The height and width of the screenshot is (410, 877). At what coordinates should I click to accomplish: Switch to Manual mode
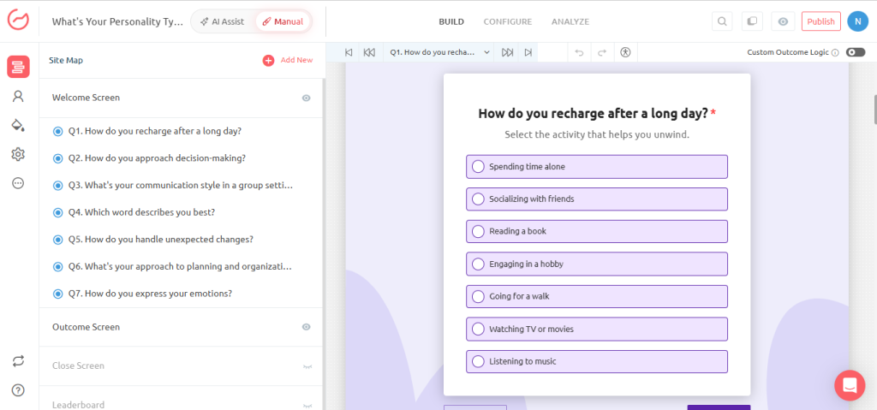pyautogui.click(x=283, y=21)
